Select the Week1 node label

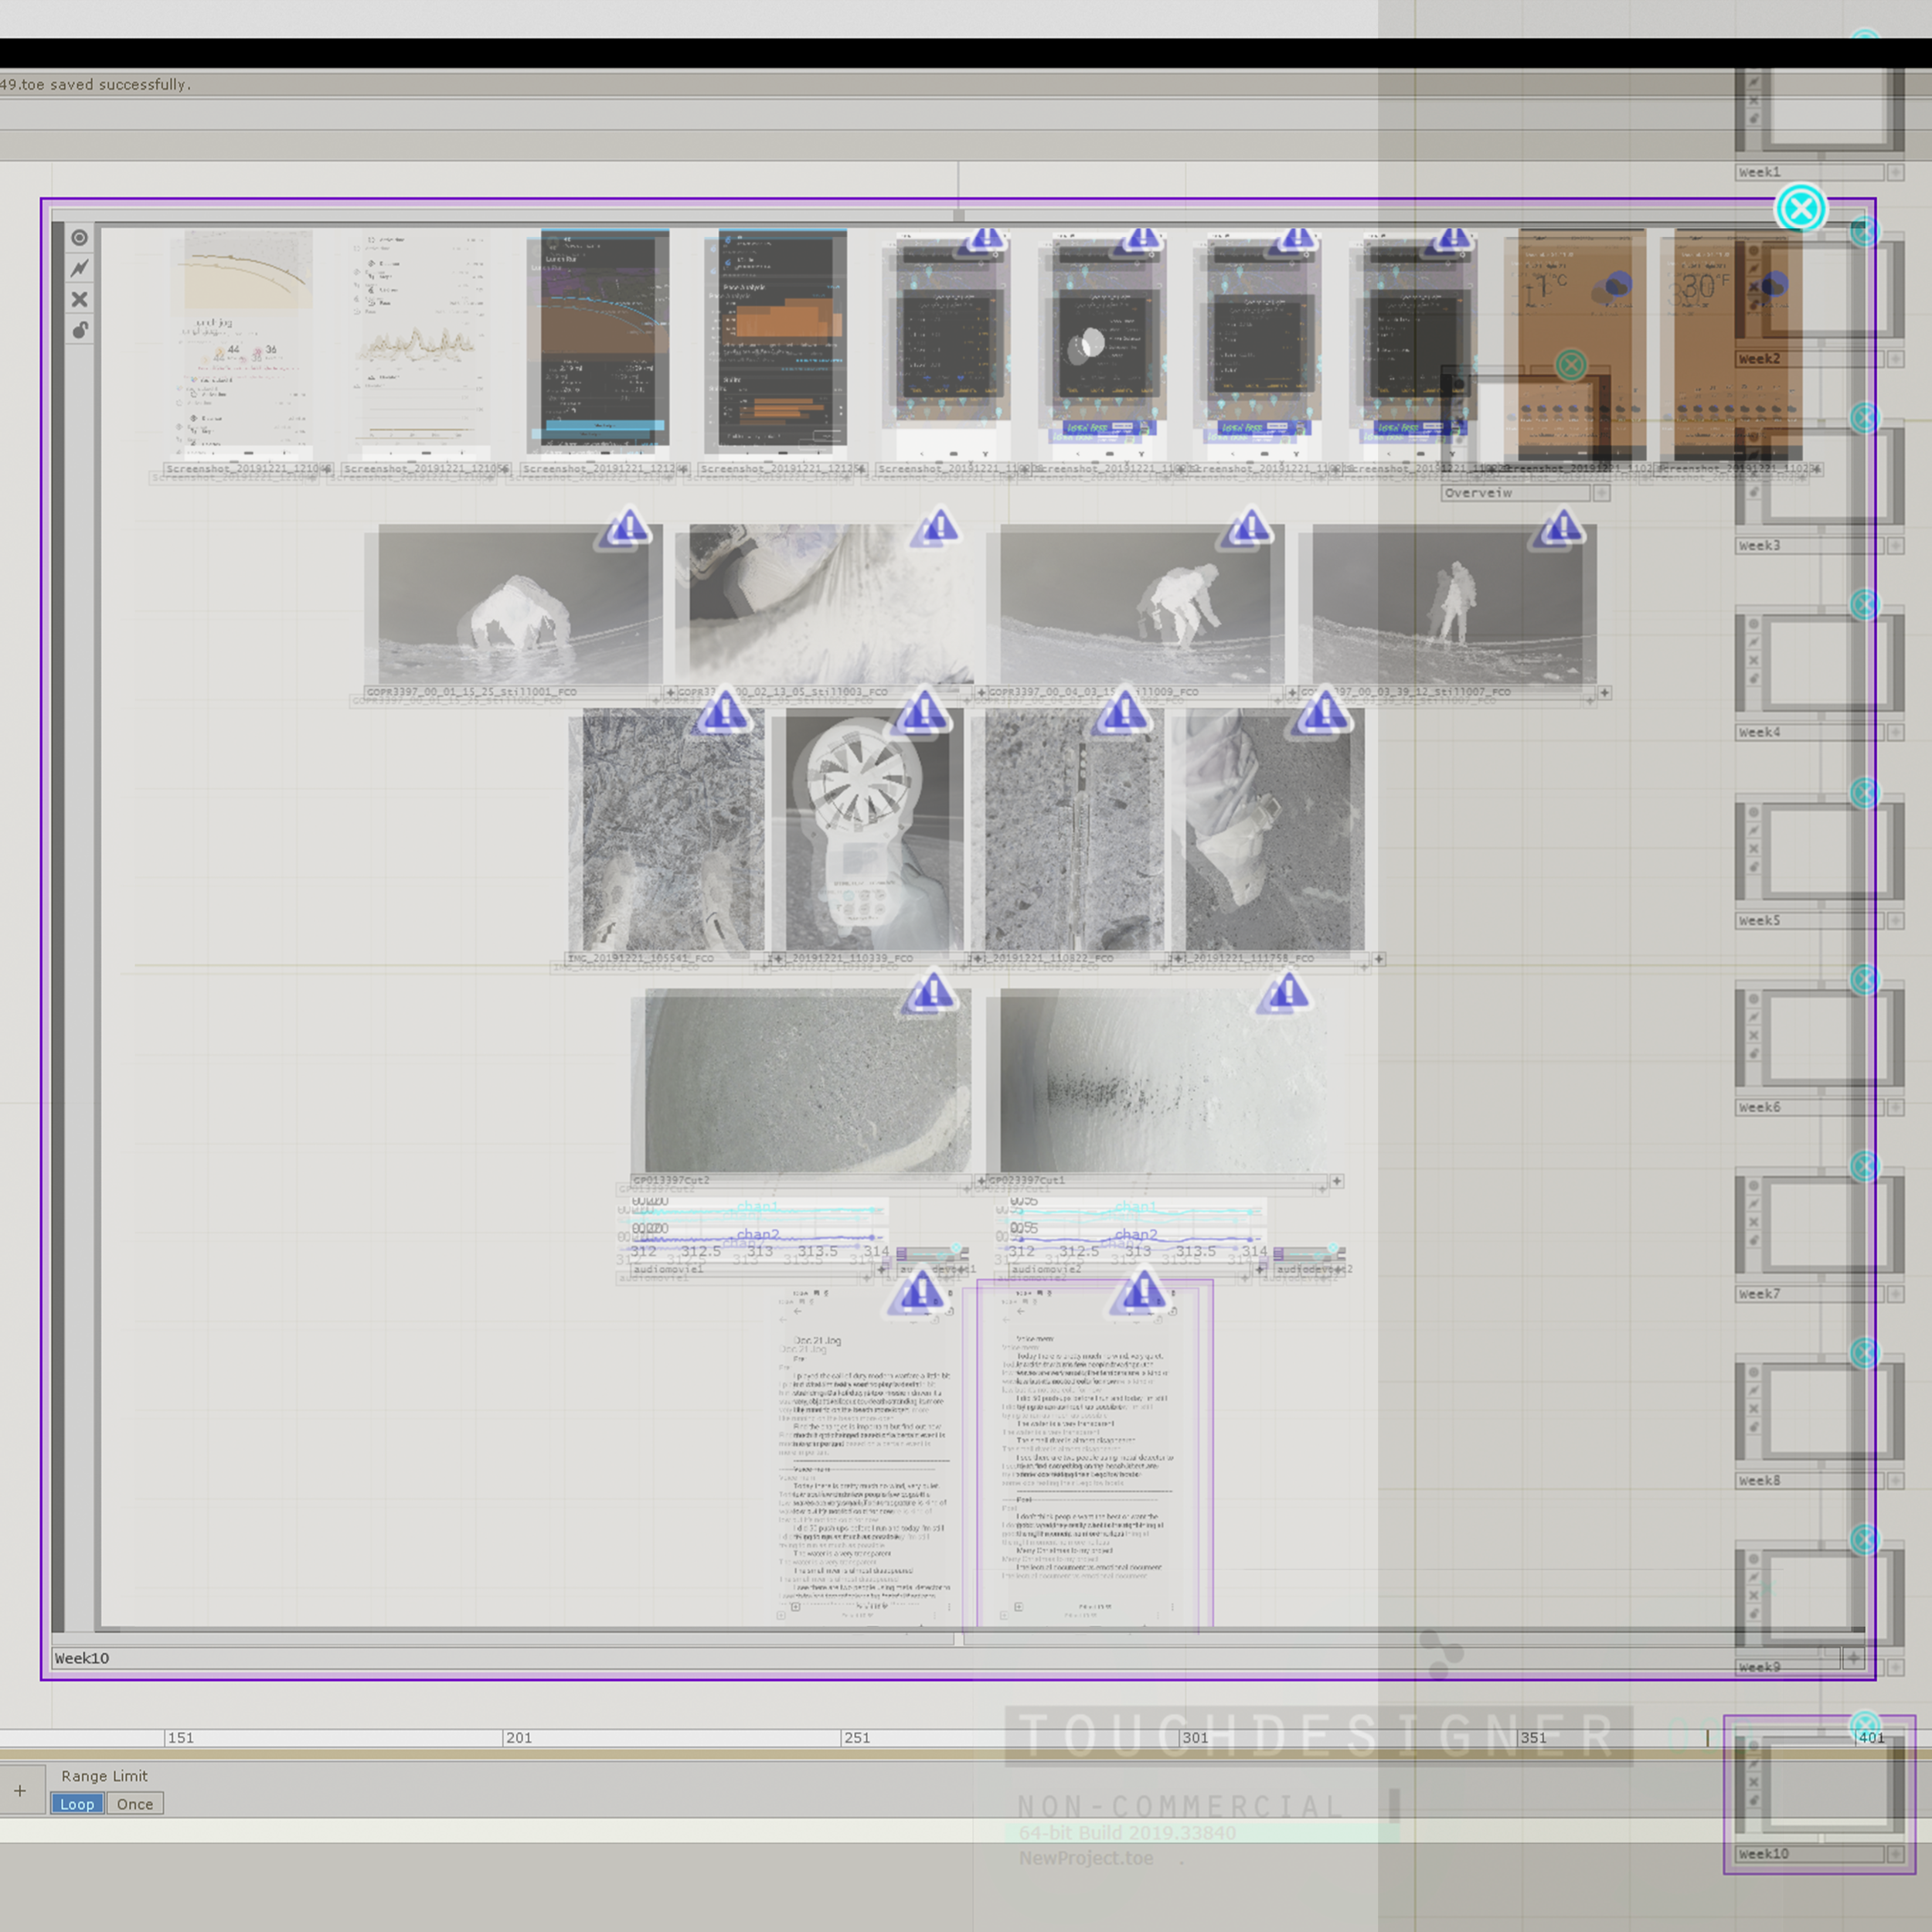click(x=1809, y=172)
